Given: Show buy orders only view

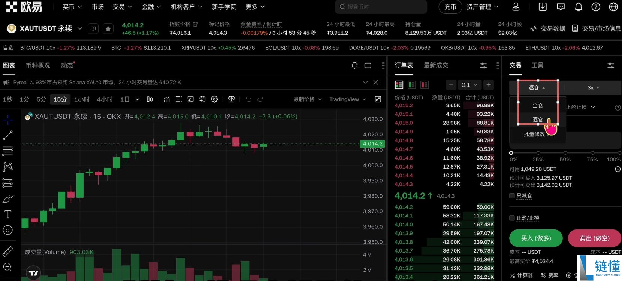Looking at the screenshot, I should (x=412, y=85).
